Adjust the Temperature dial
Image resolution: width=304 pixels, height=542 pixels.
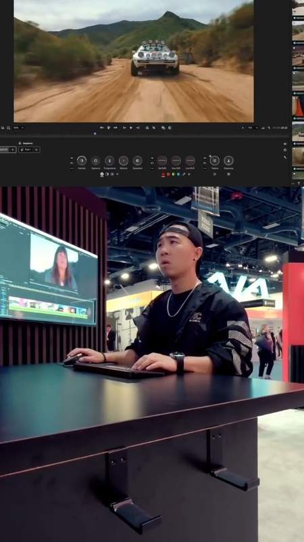click(x=109, y=161)
